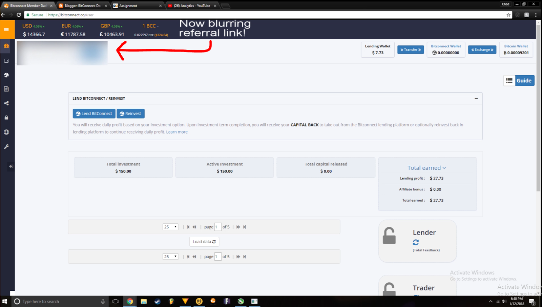Image resolution: width=542 pixels, height=307 pixels.
Task: Click the Lend BitConnect button
Action: tap(94, 114)
